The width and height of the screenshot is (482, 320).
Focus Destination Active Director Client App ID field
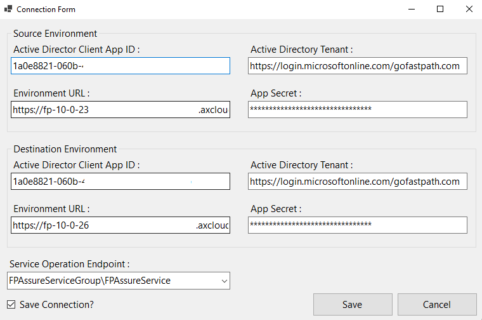coord(120,182)
